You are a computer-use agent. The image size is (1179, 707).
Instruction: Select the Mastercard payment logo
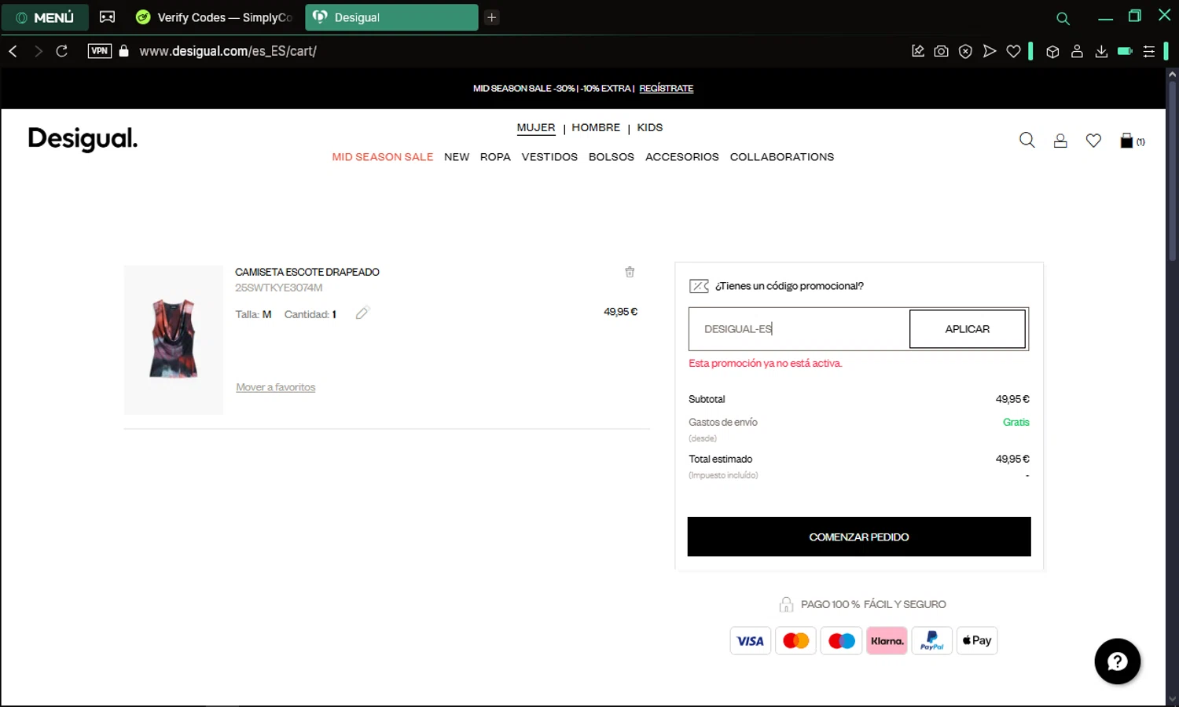click(795, 641)
